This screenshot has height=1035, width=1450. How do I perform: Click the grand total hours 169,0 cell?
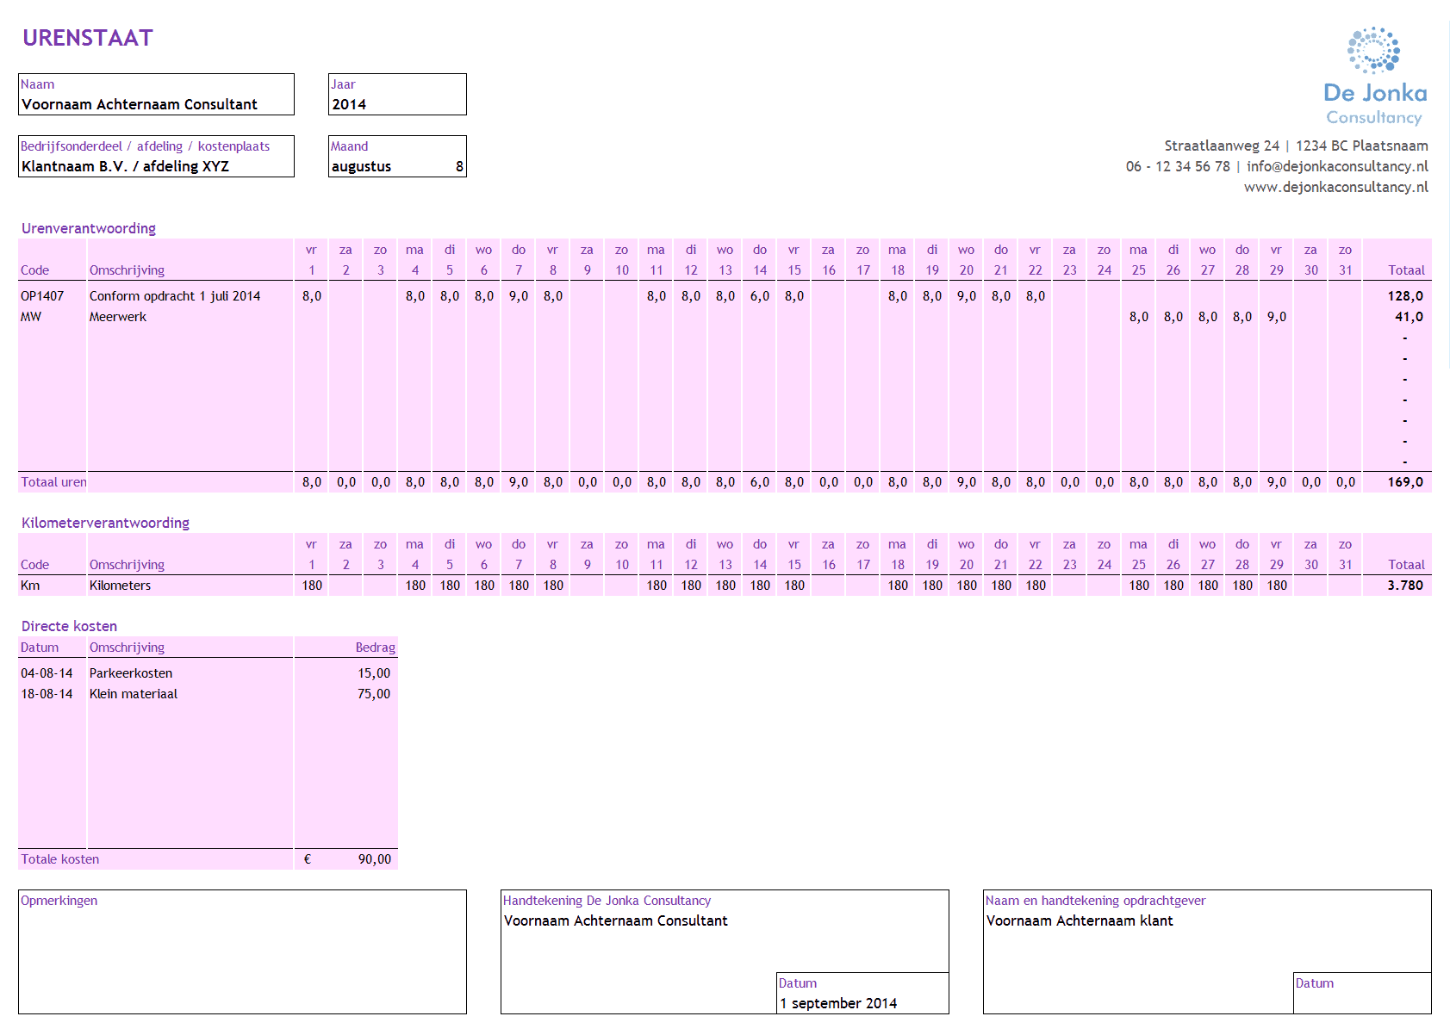(x=1404, y=482)
